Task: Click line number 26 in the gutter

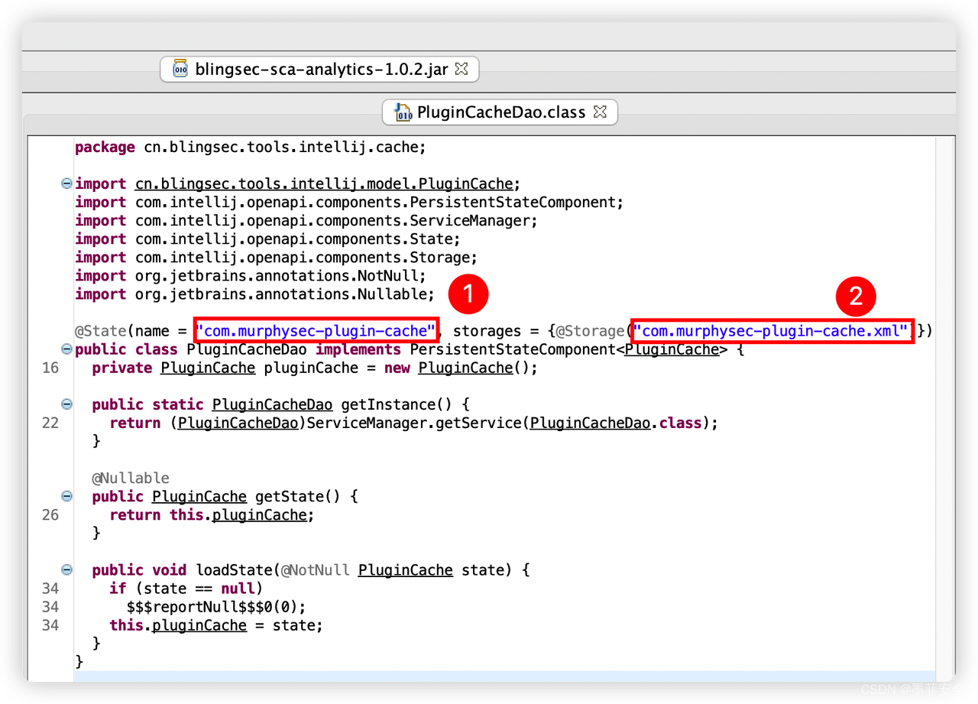Action: click(50, 514)
